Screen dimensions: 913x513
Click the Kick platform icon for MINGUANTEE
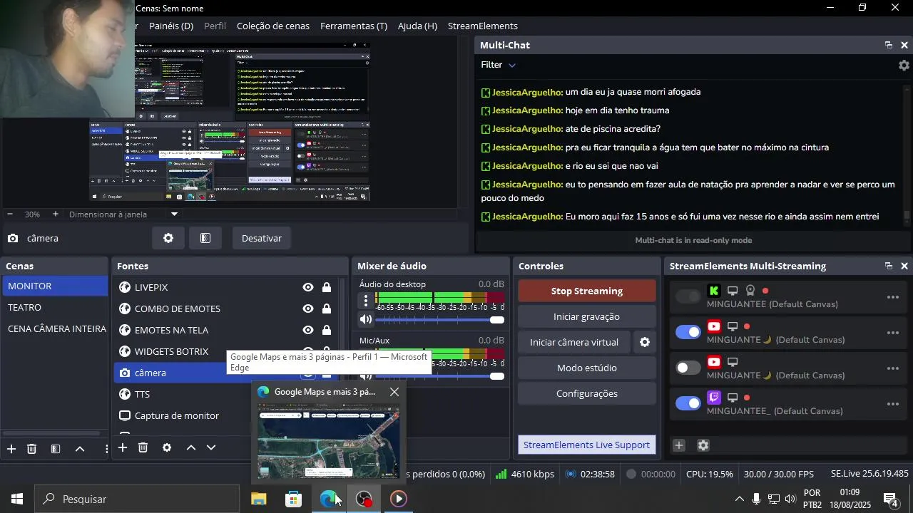pos(714,291)
